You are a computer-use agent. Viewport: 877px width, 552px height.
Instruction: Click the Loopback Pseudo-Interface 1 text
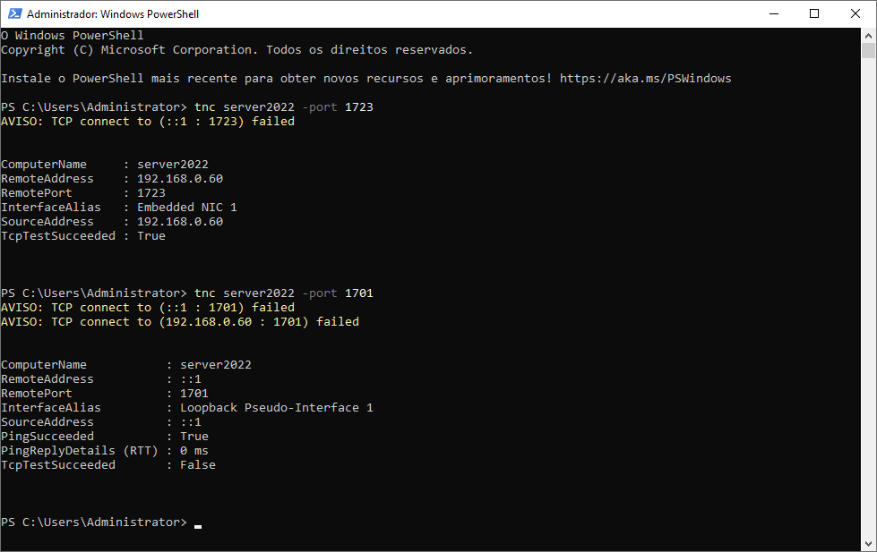point(276,408)
